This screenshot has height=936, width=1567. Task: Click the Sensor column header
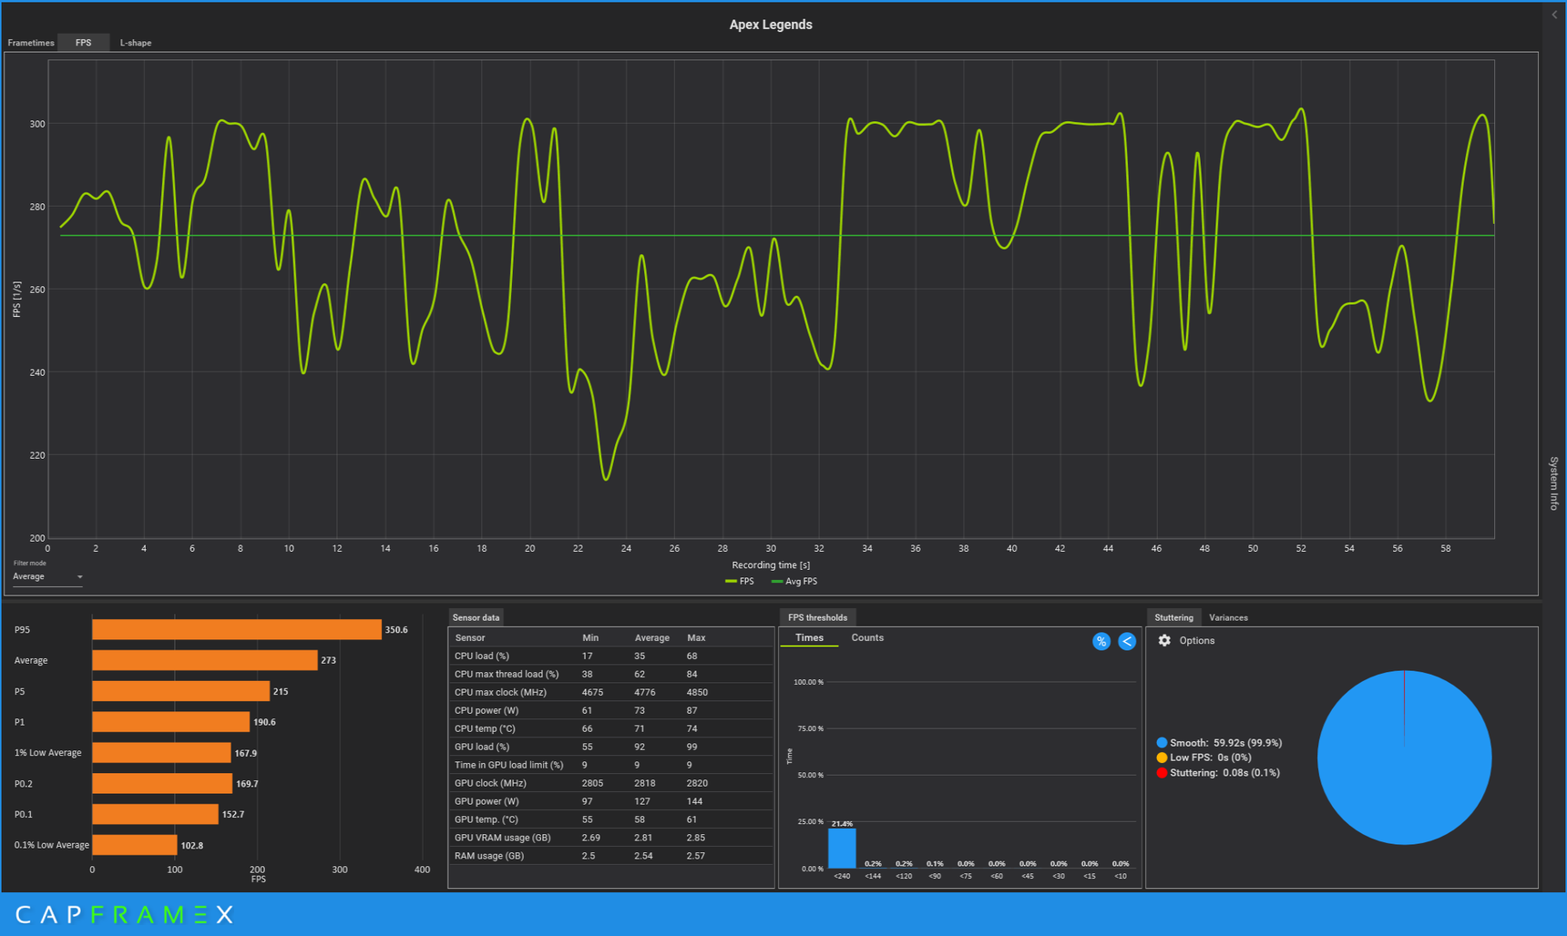coord(470,638)
